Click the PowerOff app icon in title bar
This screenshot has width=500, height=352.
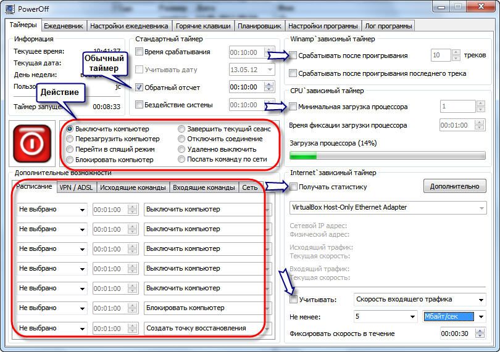click(x=9, y=7)
